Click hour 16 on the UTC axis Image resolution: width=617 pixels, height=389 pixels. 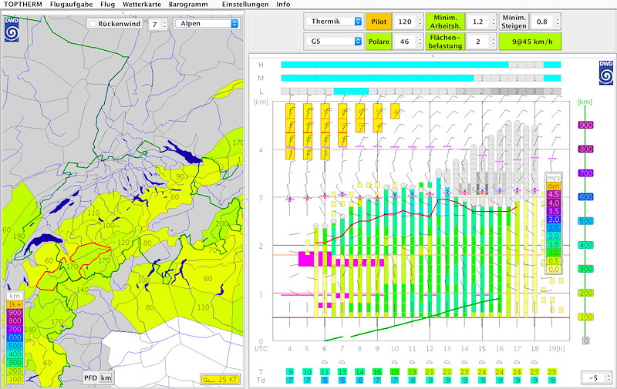[499, 348]
